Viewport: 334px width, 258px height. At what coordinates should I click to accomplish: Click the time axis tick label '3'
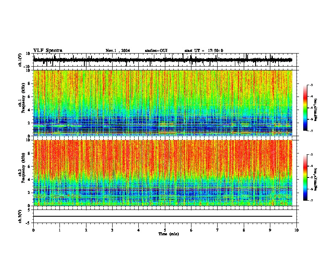click(112, 230)
